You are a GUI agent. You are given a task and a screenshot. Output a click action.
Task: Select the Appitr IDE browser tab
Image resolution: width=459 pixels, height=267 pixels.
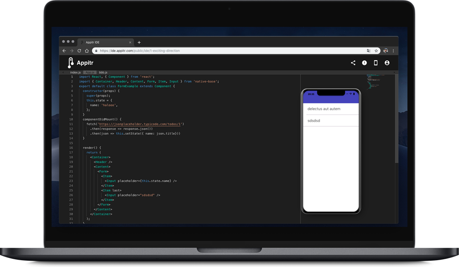[x=105, y=42]
